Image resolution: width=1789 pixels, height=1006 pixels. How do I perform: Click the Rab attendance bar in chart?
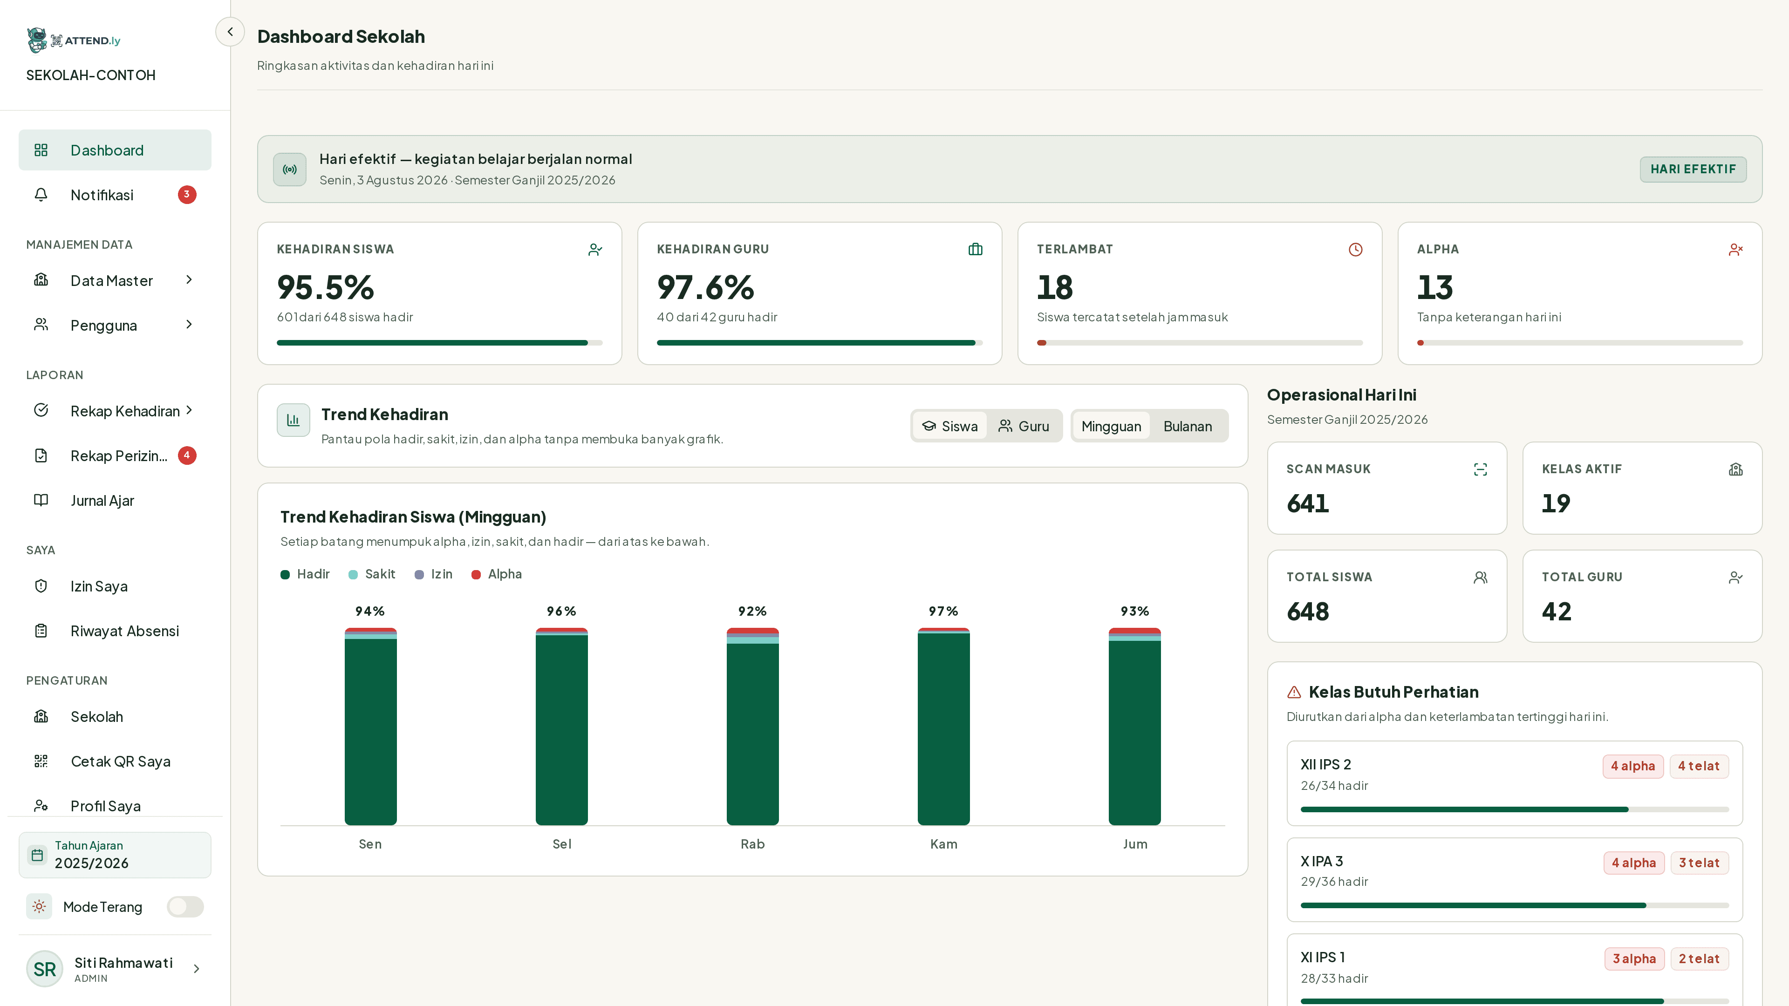click(x=752, y=726)
